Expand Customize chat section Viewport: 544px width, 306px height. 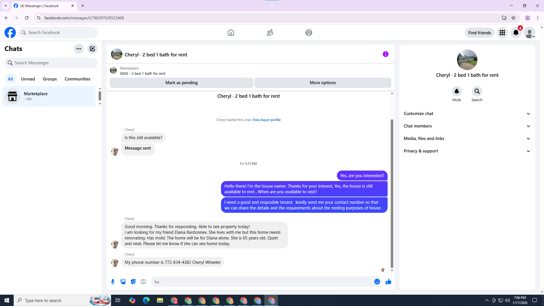[x=467, y=114]
